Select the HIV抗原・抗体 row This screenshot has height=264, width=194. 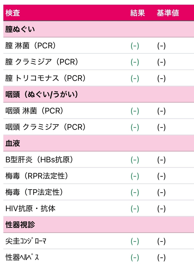tap(99, 208)
